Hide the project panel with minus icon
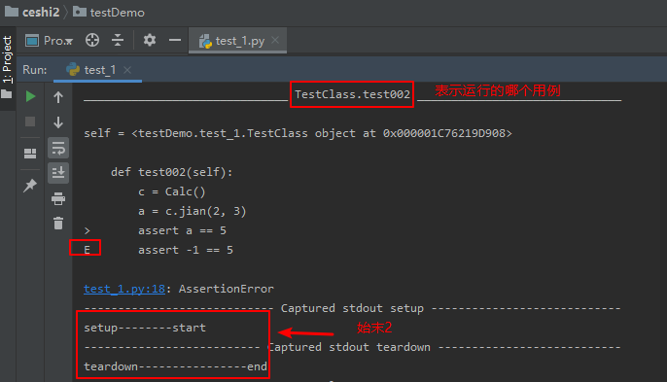The height and width of the screenshot is (382, 667). tap(175, 41)
